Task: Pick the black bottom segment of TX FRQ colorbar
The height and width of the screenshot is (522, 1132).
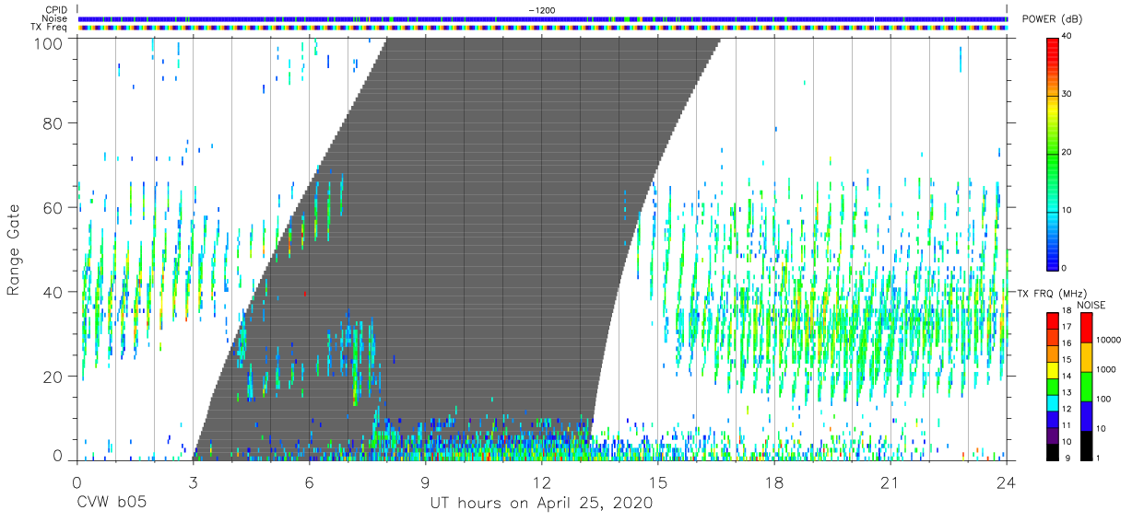Action: click(x=1053, y=451)
